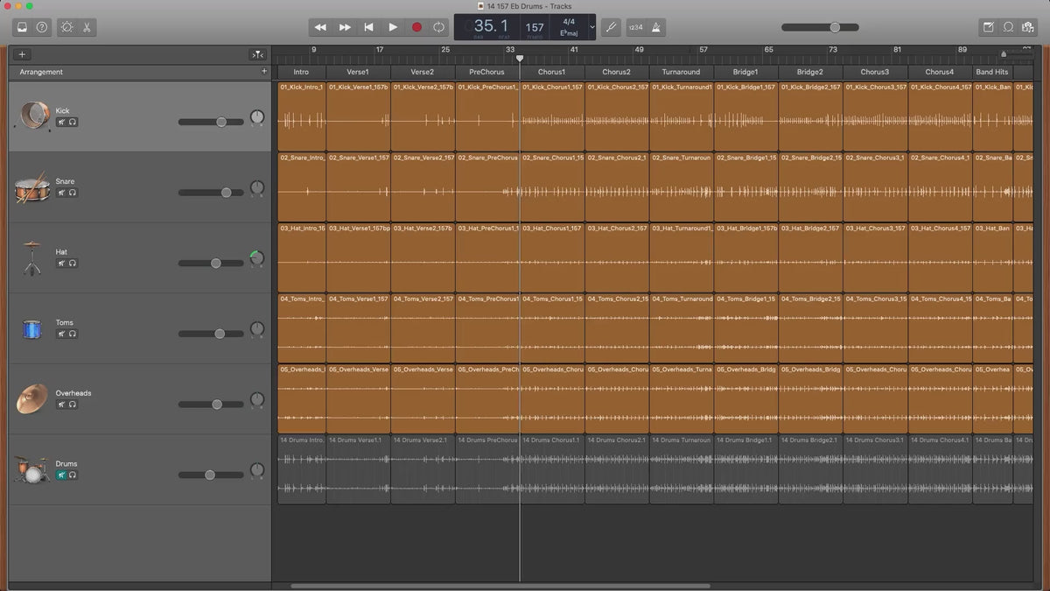Viewport: 1050px width, 591px height.
Task: Solo the Drums track with headphones
Action: pos(73,475)
